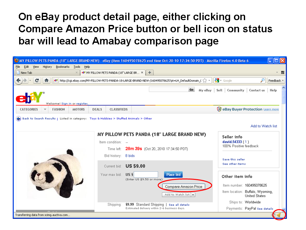
Task: Open the 8 bids history link
Action: click(130, 156)
